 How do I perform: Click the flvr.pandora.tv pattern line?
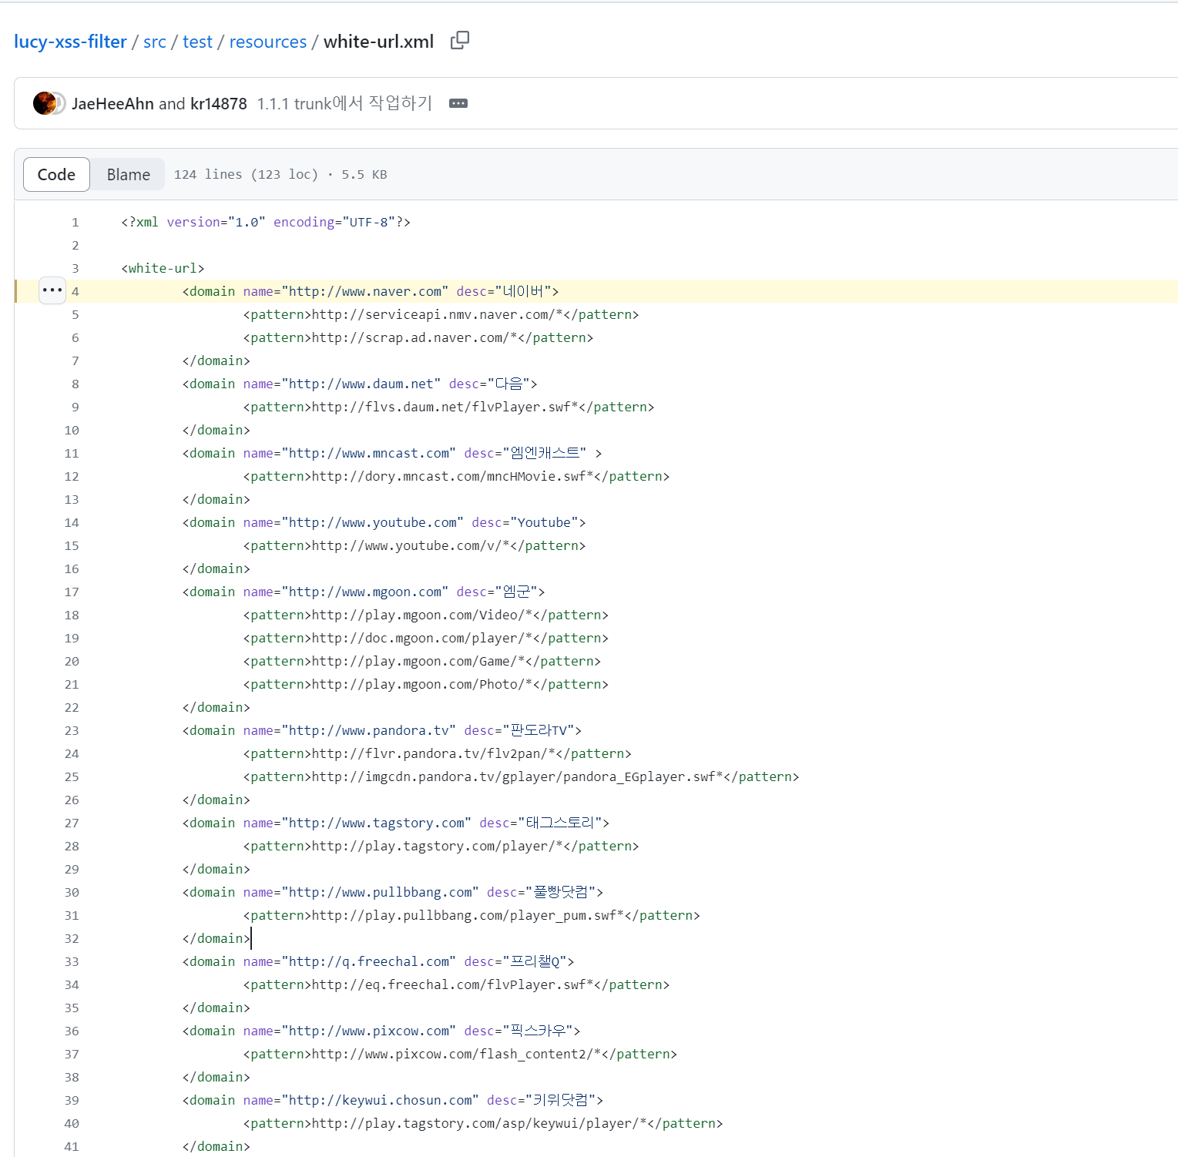point(438,753)
